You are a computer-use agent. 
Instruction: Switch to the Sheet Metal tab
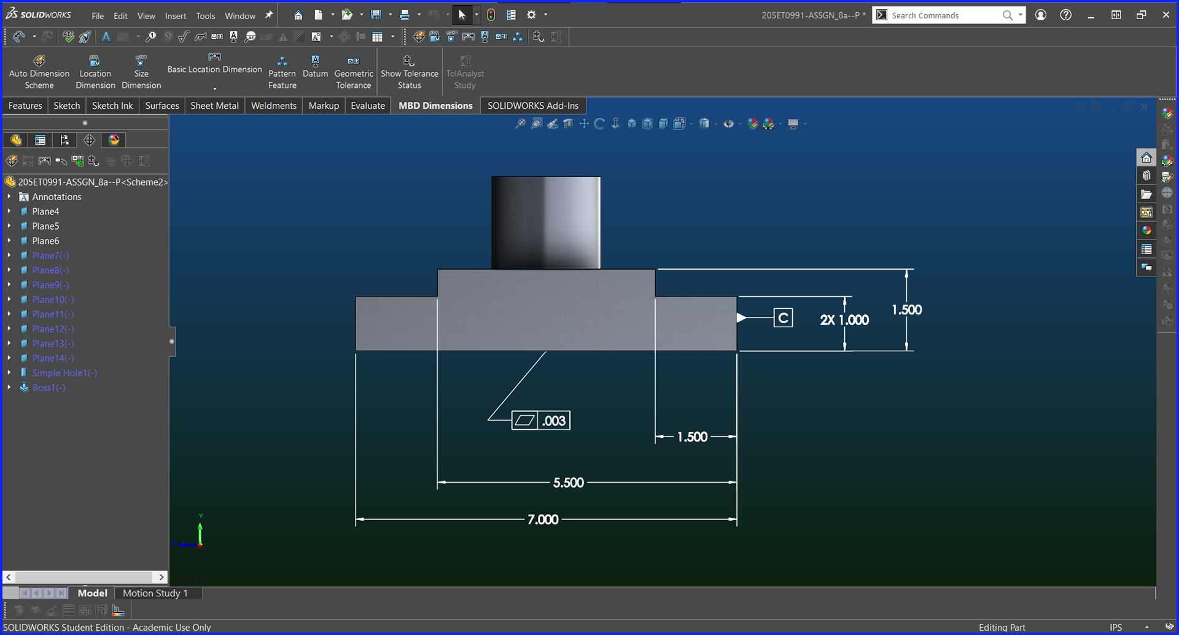click(214, 106)
